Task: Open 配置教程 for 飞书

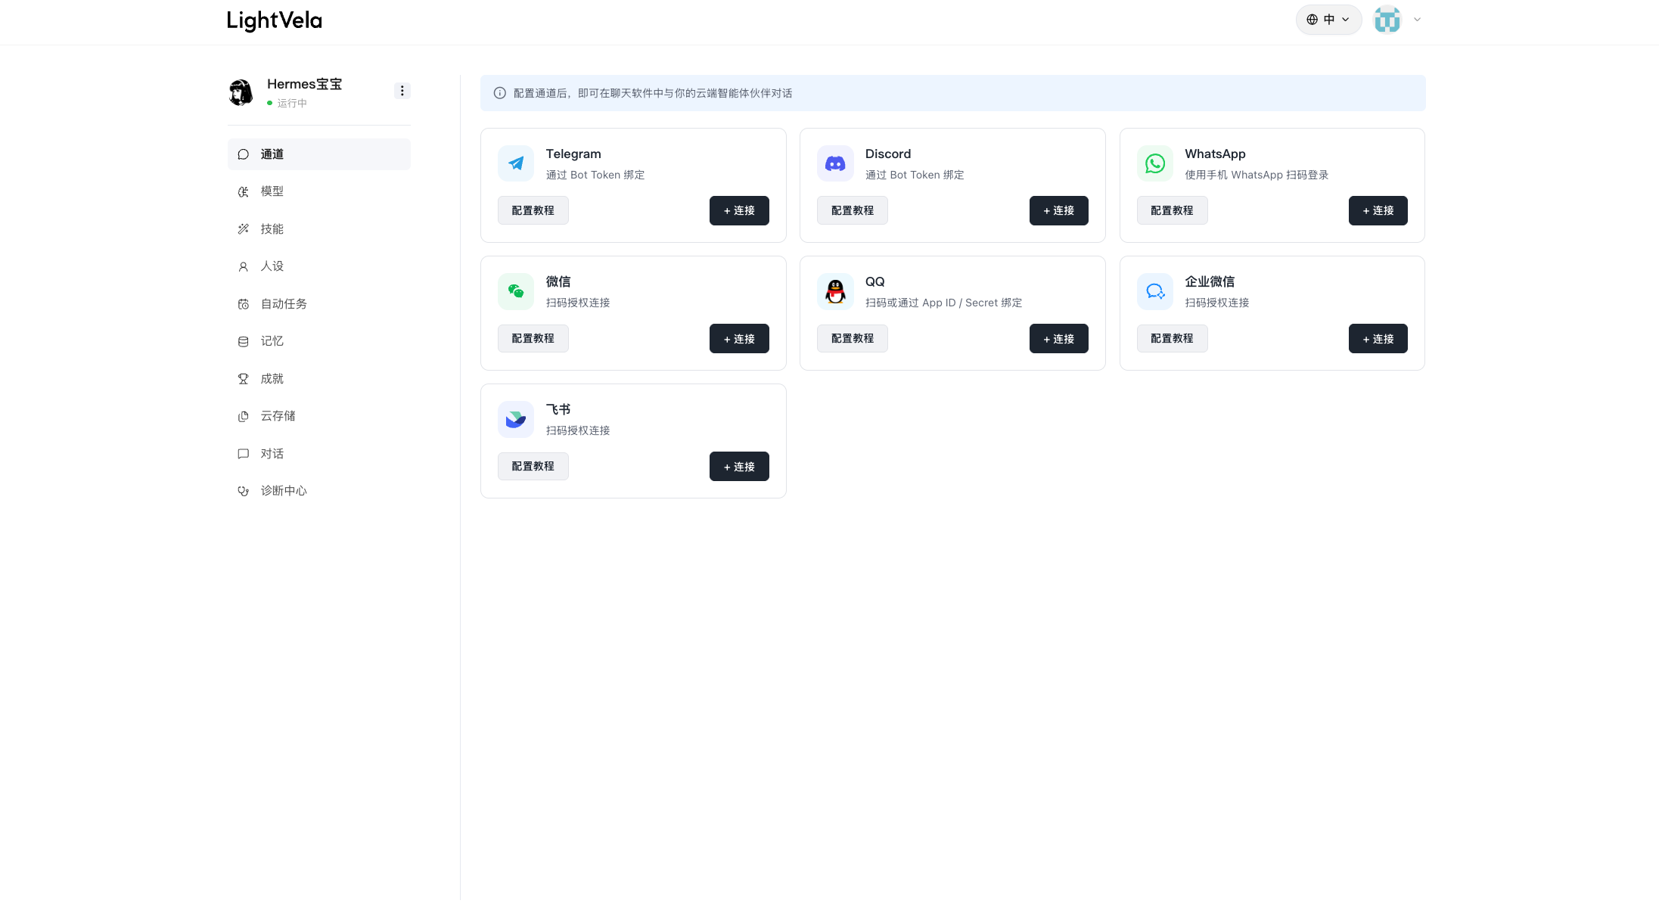Action: [533, 466]
